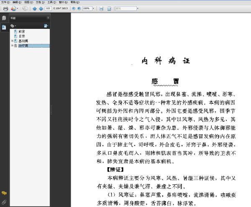The height and width of the screenshot is (207, 251).
Task: Click the zoom out round button
Action: coord(74,8)
